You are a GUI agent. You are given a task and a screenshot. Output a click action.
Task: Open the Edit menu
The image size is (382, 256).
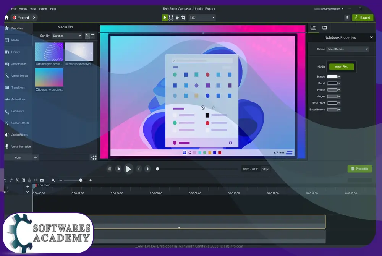(x=13, y=9)
